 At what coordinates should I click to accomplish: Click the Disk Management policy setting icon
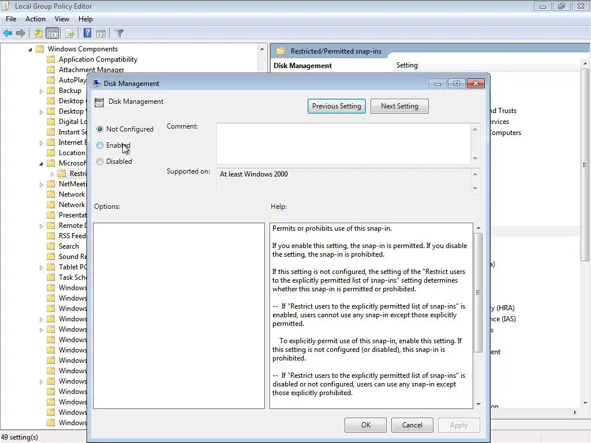click(99, 103)
